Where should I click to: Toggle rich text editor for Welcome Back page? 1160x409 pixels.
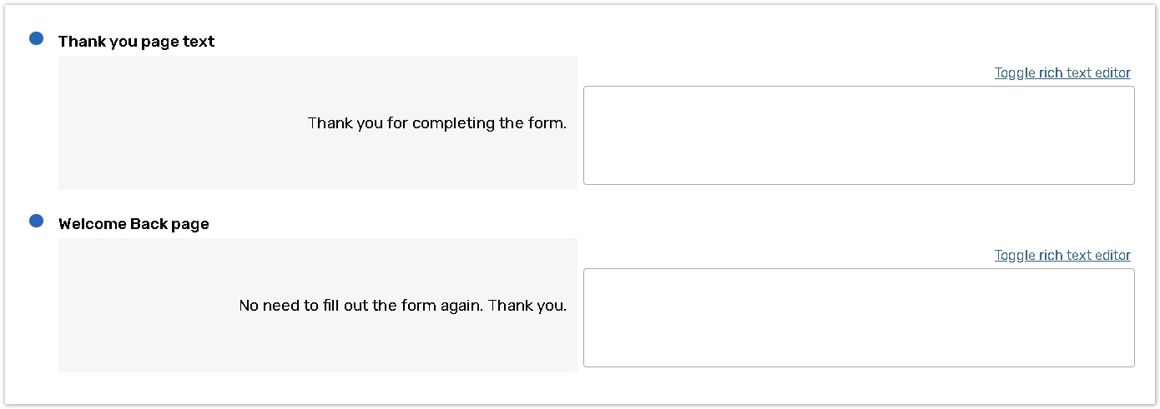1062,256
